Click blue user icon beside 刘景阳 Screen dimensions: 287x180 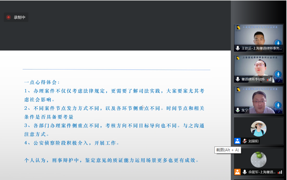tap(237, 141)
